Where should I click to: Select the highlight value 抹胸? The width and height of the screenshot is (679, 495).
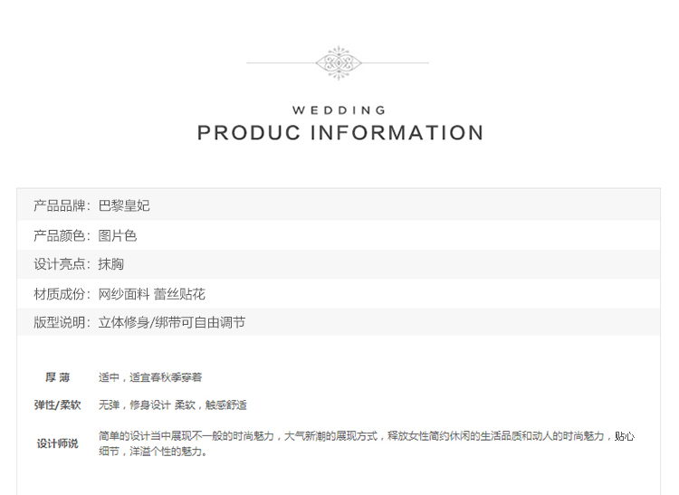click(110, 264)
